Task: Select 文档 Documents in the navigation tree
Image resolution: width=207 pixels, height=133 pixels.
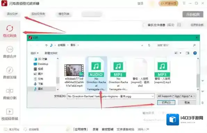Action: [39, 79]
